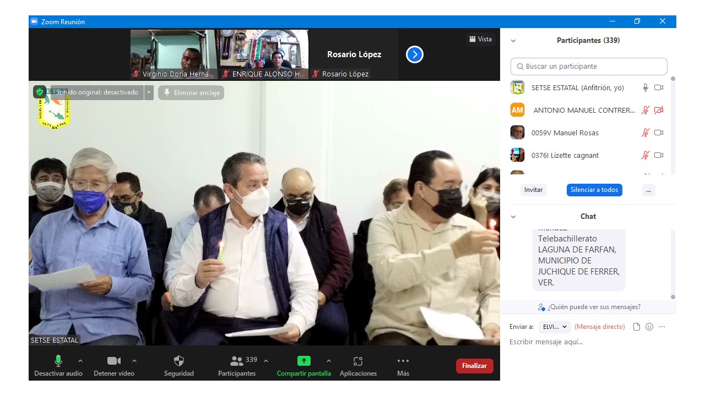Click the Invitar button
Screen dimensions: 705x396
533,190
